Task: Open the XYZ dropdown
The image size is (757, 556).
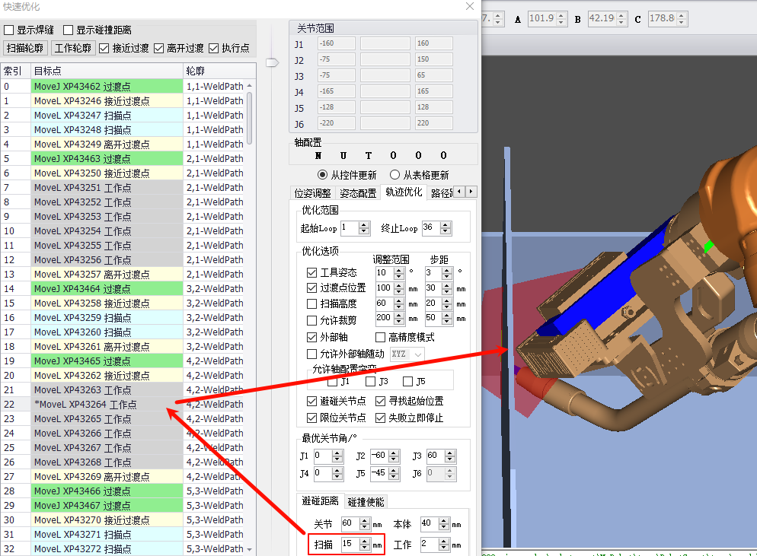Action: click(x=407, y=354)
